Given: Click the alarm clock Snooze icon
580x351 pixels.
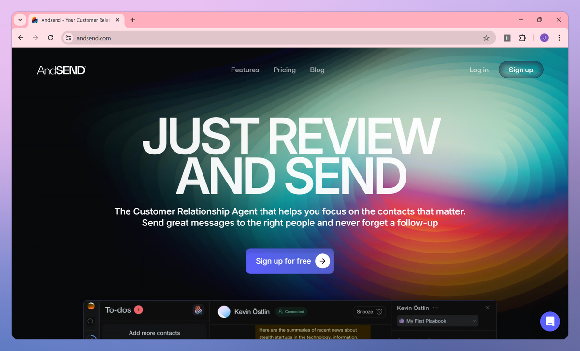Looking at the screenshot, I should (379, 312).
